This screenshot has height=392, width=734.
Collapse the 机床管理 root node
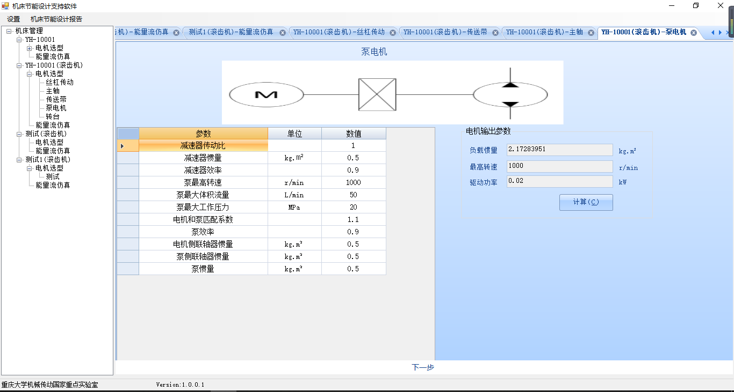click(9, 31)
